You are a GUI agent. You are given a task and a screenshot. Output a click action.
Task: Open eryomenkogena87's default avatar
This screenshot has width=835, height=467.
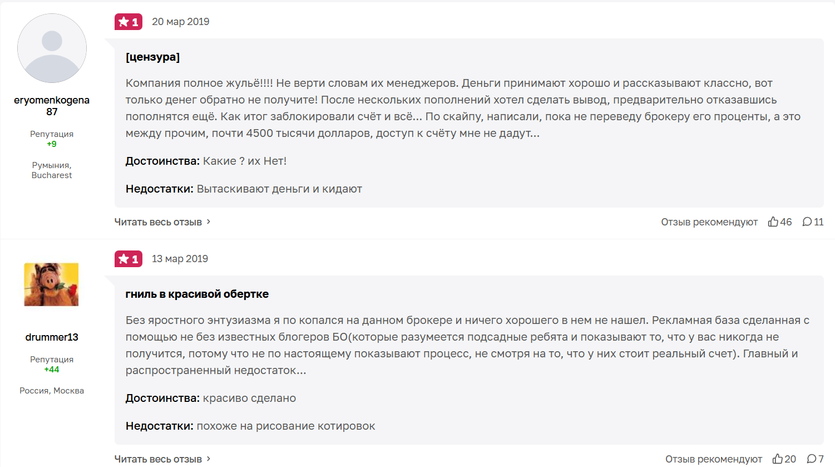[x=52, y=48]
